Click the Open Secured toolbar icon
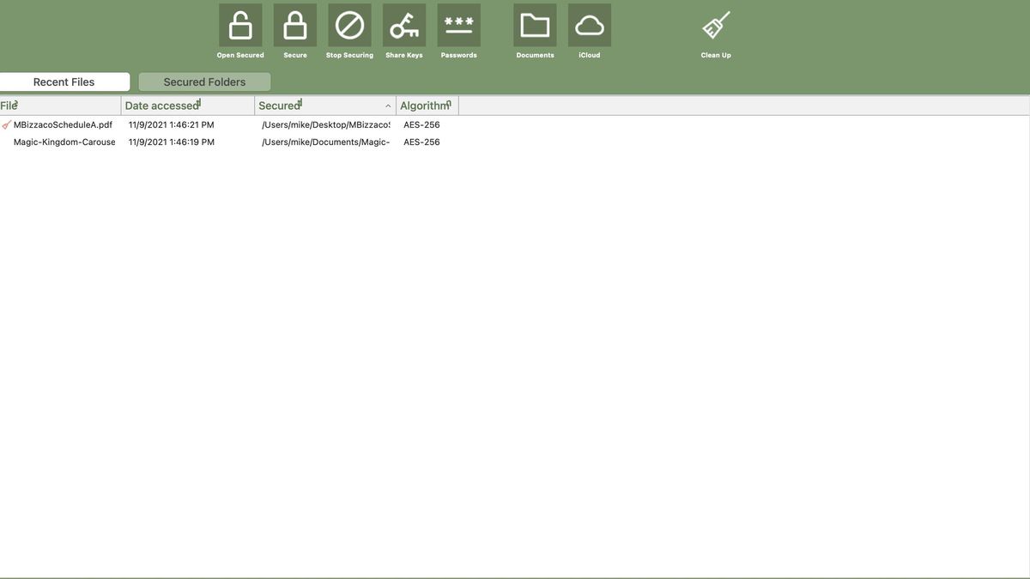The height and width of the screenshot is (579, 1030). (240, 26)
